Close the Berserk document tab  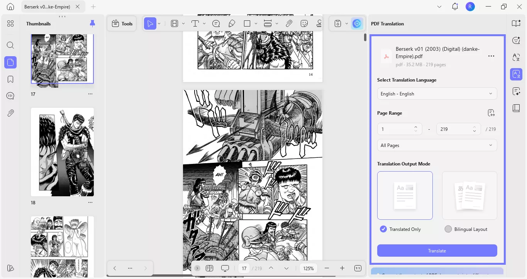tap(78, 7)
